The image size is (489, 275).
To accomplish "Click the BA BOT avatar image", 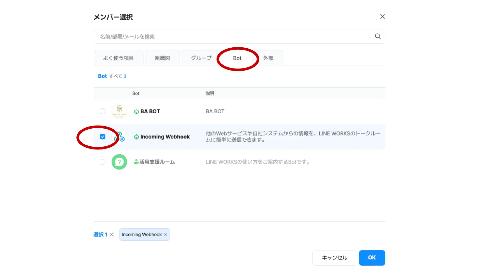I will pyautogui.click(x=119, y=111).
